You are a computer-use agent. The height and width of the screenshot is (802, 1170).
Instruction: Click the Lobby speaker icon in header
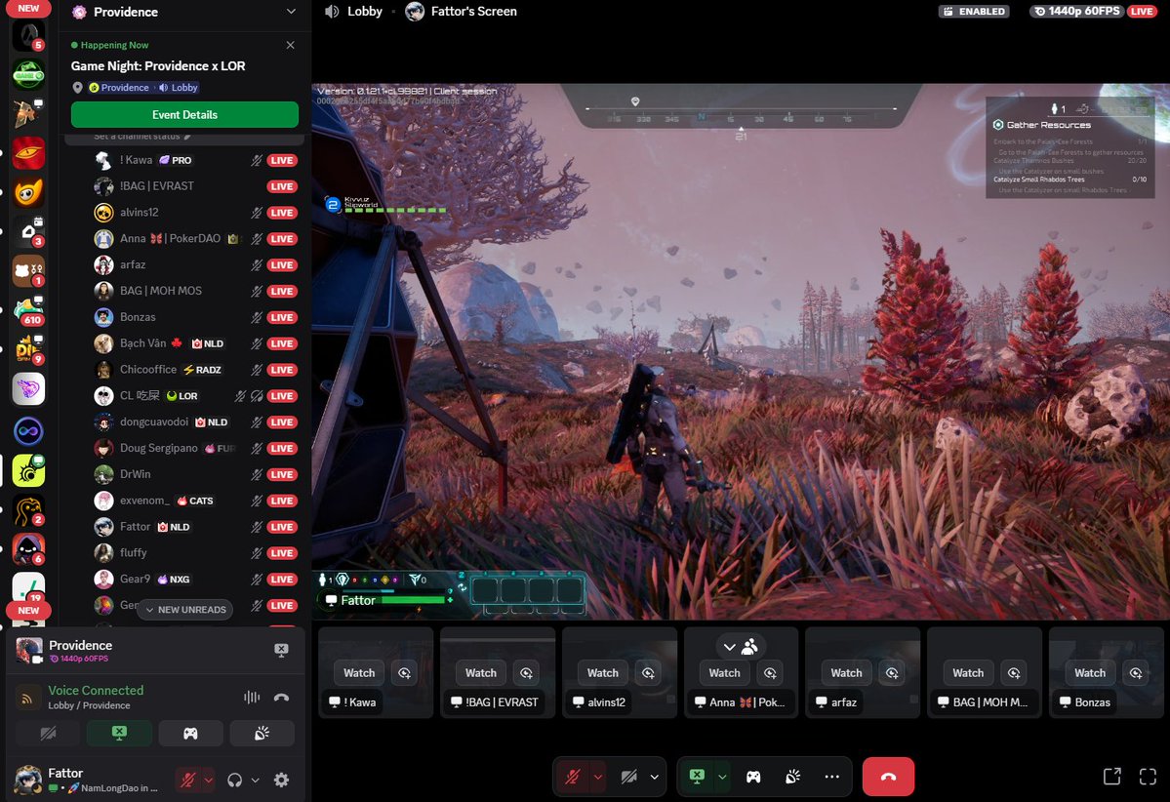coord(332,11)
